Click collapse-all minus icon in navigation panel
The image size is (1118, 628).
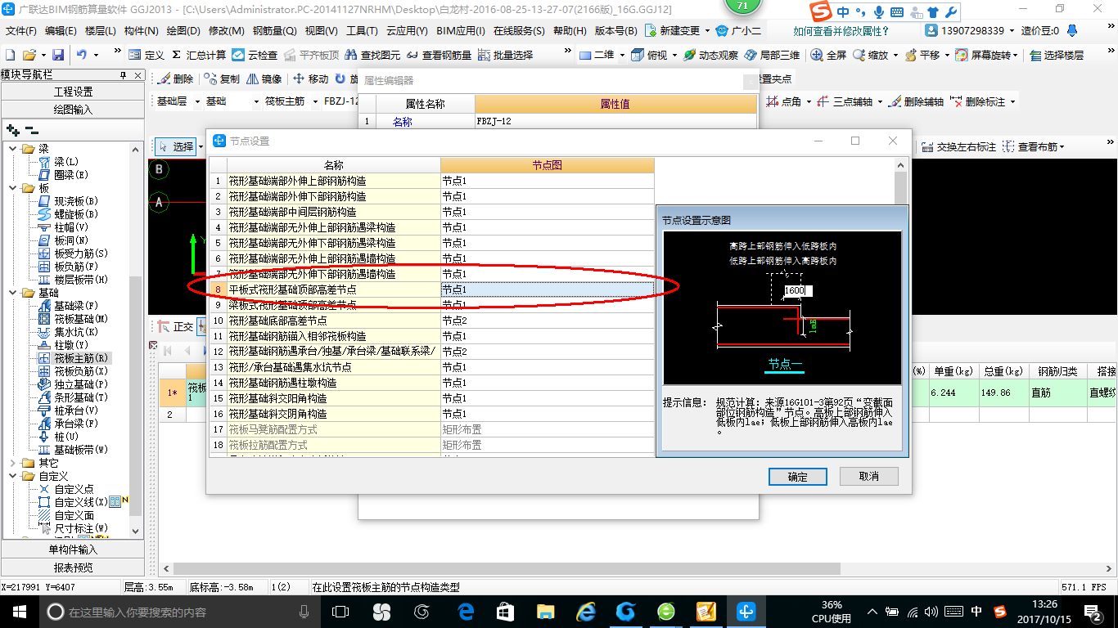click(32, 130)
